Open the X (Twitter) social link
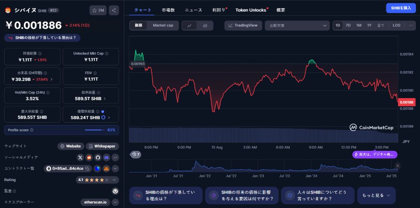The height and width of the screenshot is (208, 420). 80,158
